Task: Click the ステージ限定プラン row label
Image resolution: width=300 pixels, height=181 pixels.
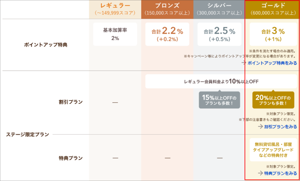Action: (x=28, y=135)
